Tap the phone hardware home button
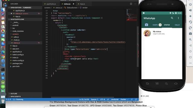This screenshot has width=193, height=108. pyautogui.click(x=176, y=84)
